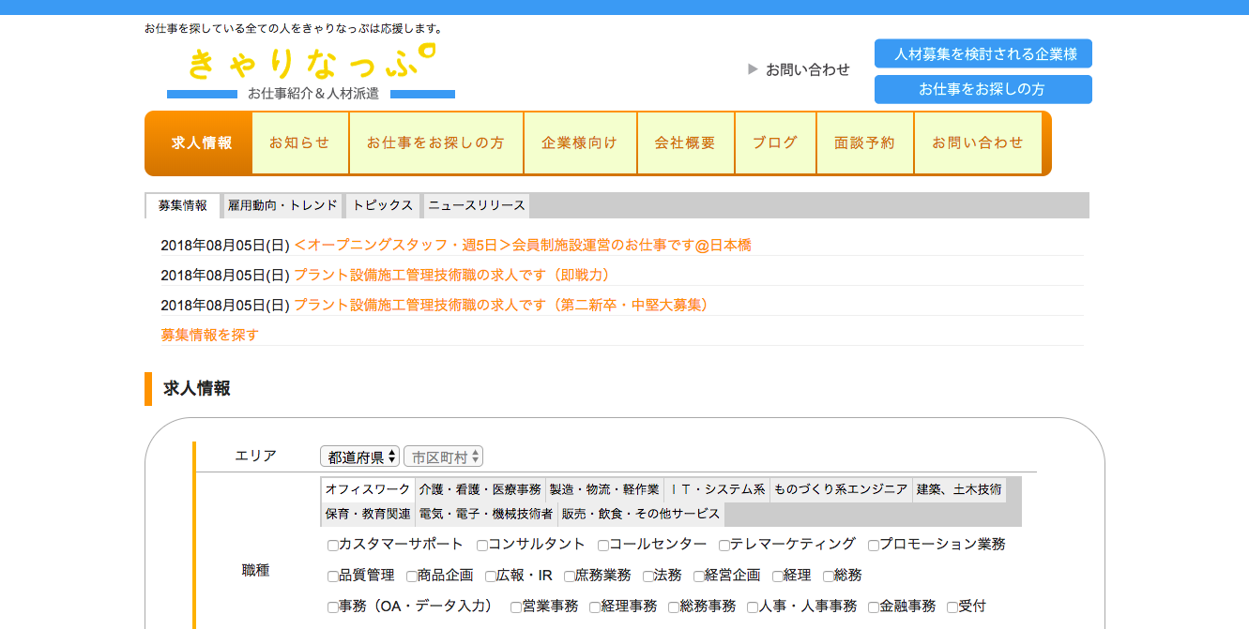Click the arrow icon beside お問い合わせ
This screenshot has width=1249, height=629.
click(753, 69)
